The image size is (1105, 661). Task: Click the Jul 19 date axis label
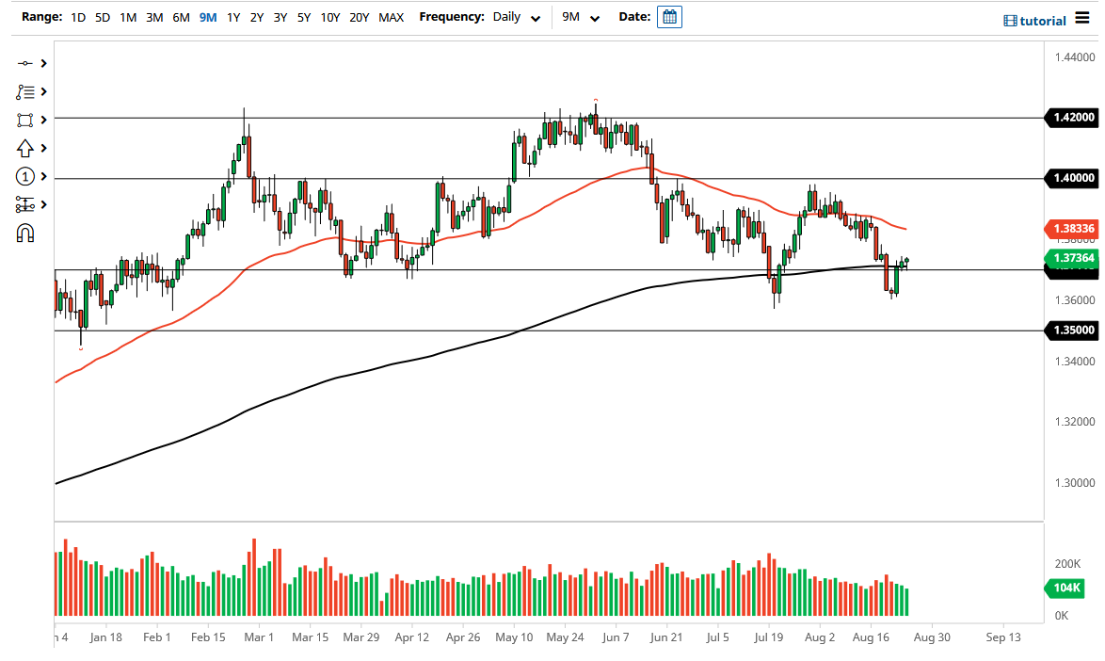tap(768, 637)
